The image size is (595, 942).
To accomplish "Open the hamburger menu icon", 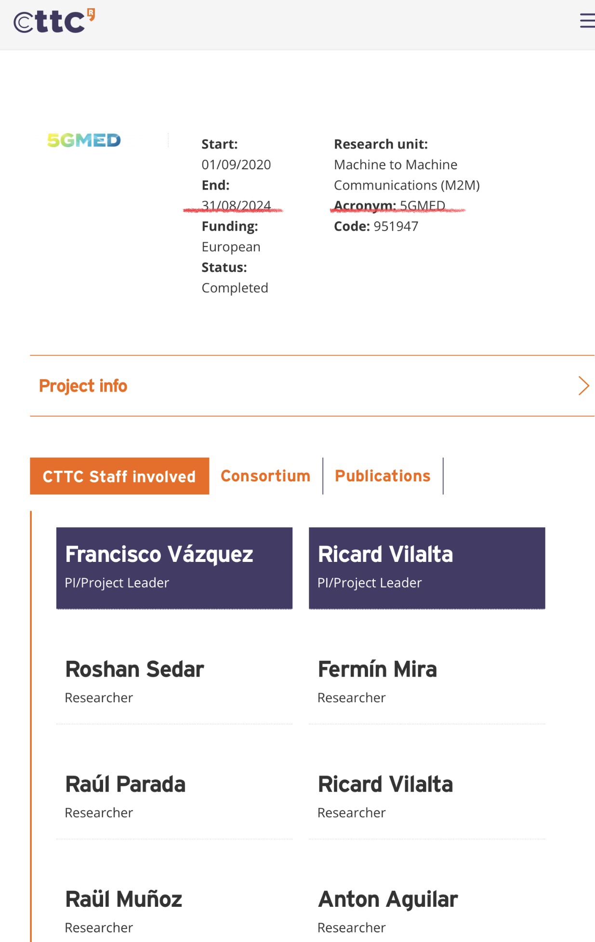I will pos(587,21).
